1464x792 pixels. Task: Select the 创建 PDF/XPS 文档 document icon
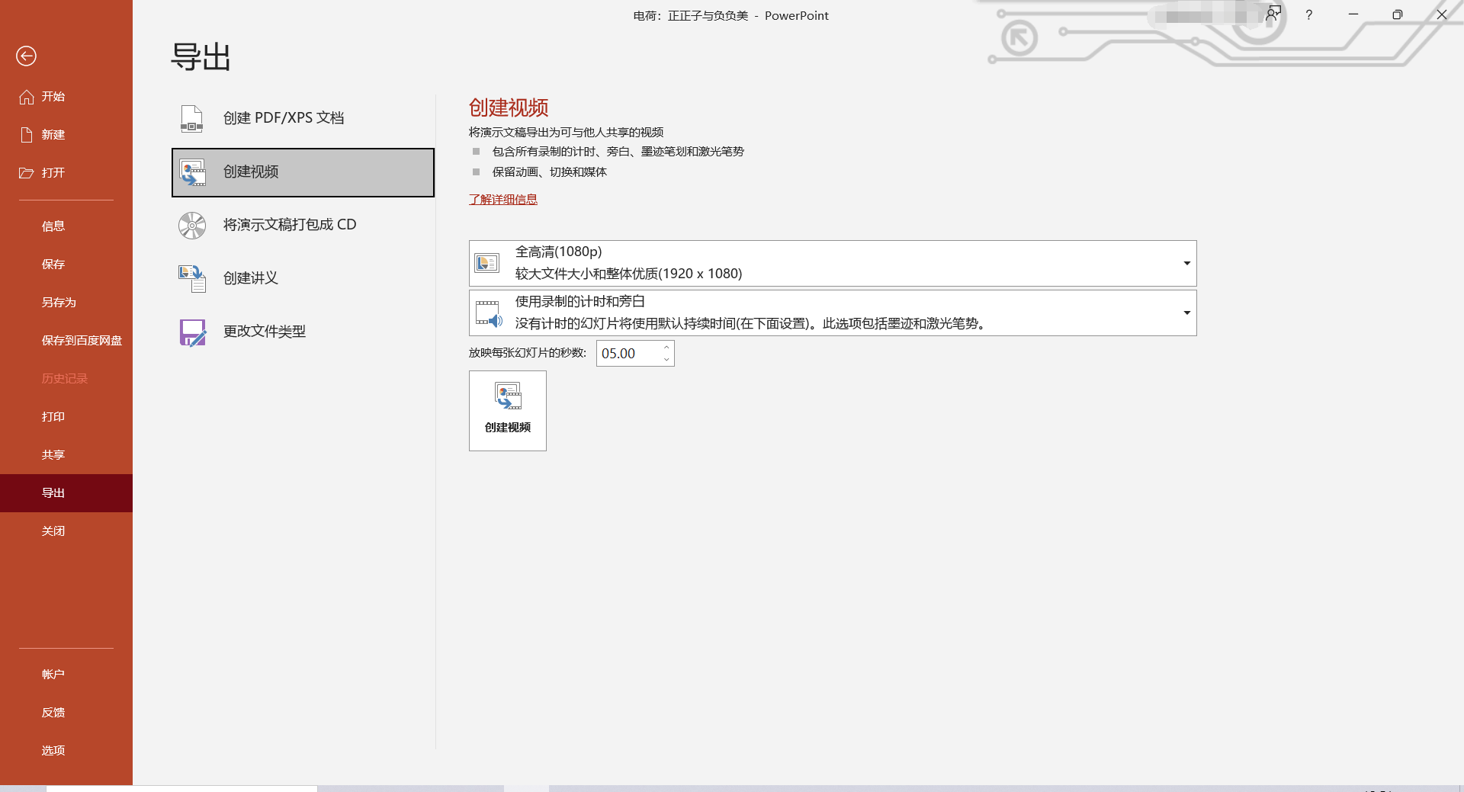click(x=191, y=118)
